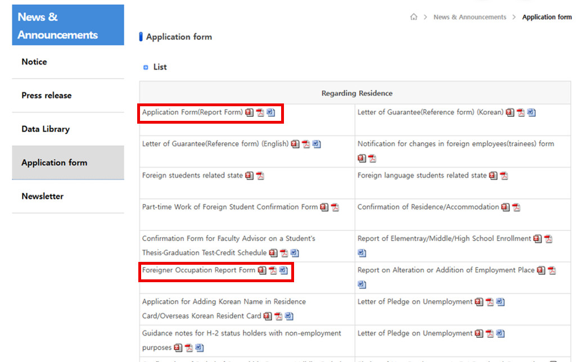Go to Press release section
Screen dimensions: 587x362
[x=47, y=96]
